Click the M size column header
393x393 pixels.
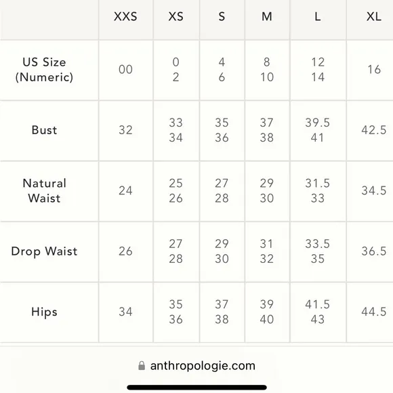click(267, 17)
